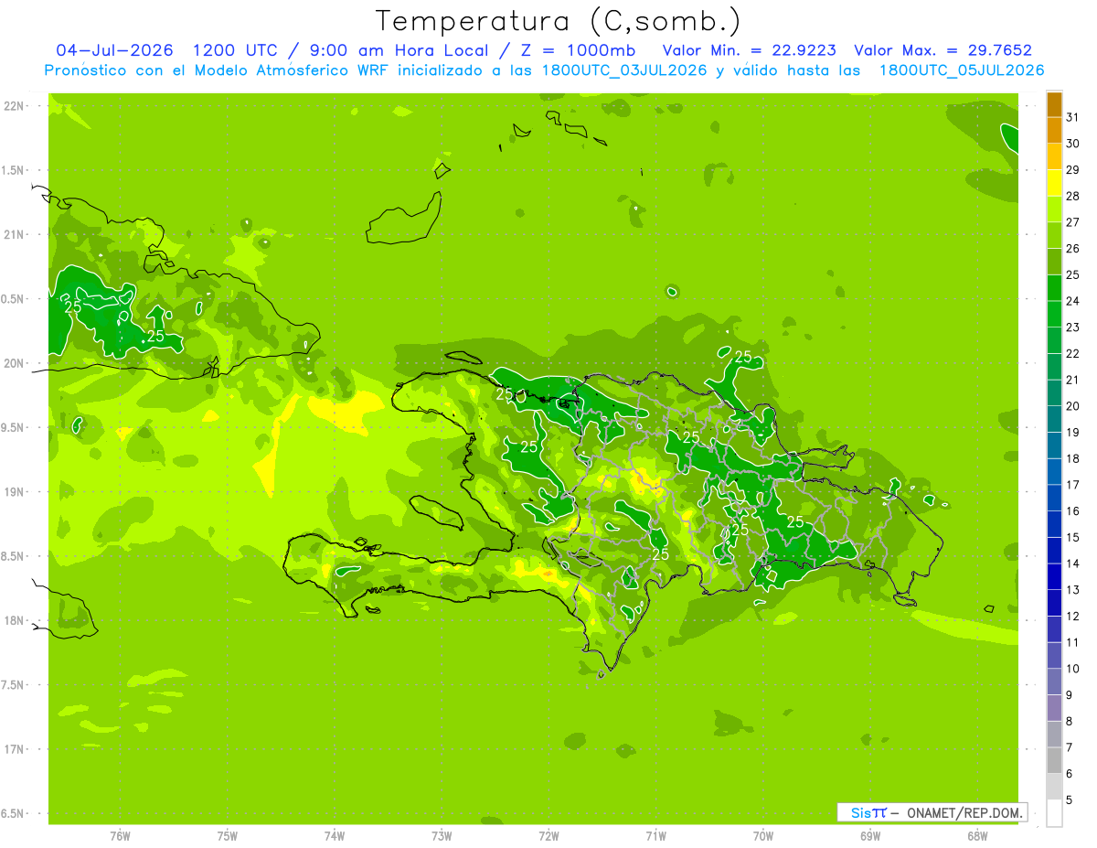Viewport: 1097px width, 848px height.
Task: Click the "7.5N" latitude axis label
Action: [13, 684]
